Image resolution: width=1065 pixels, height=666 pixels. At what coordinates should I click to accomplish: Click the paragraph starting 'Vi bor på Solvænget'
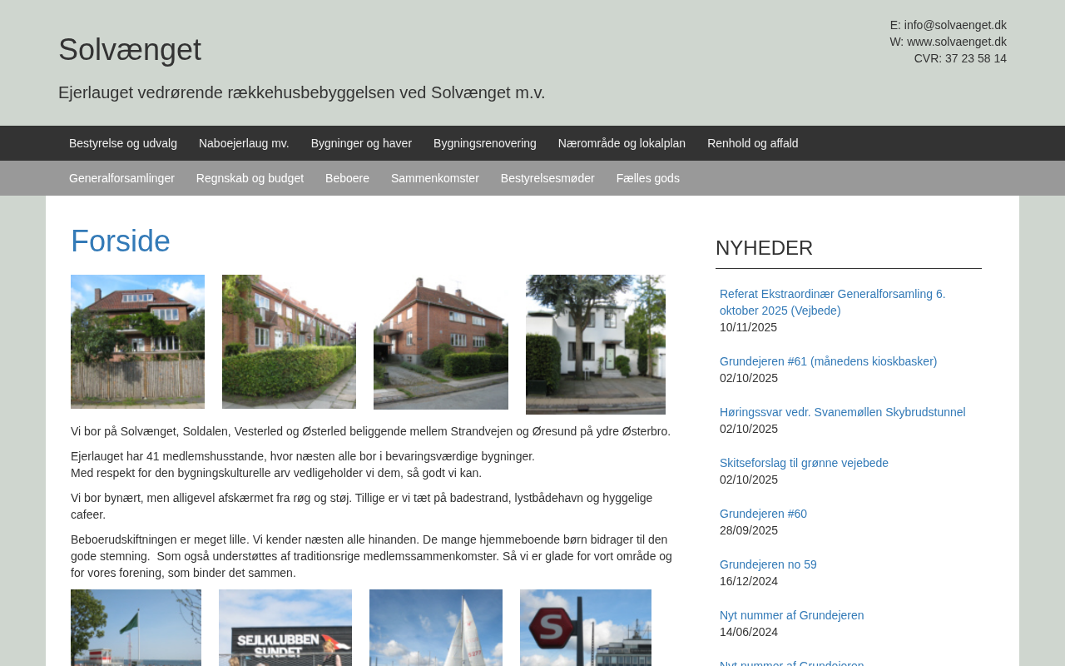pyautogui.click(x=370, y=431)
